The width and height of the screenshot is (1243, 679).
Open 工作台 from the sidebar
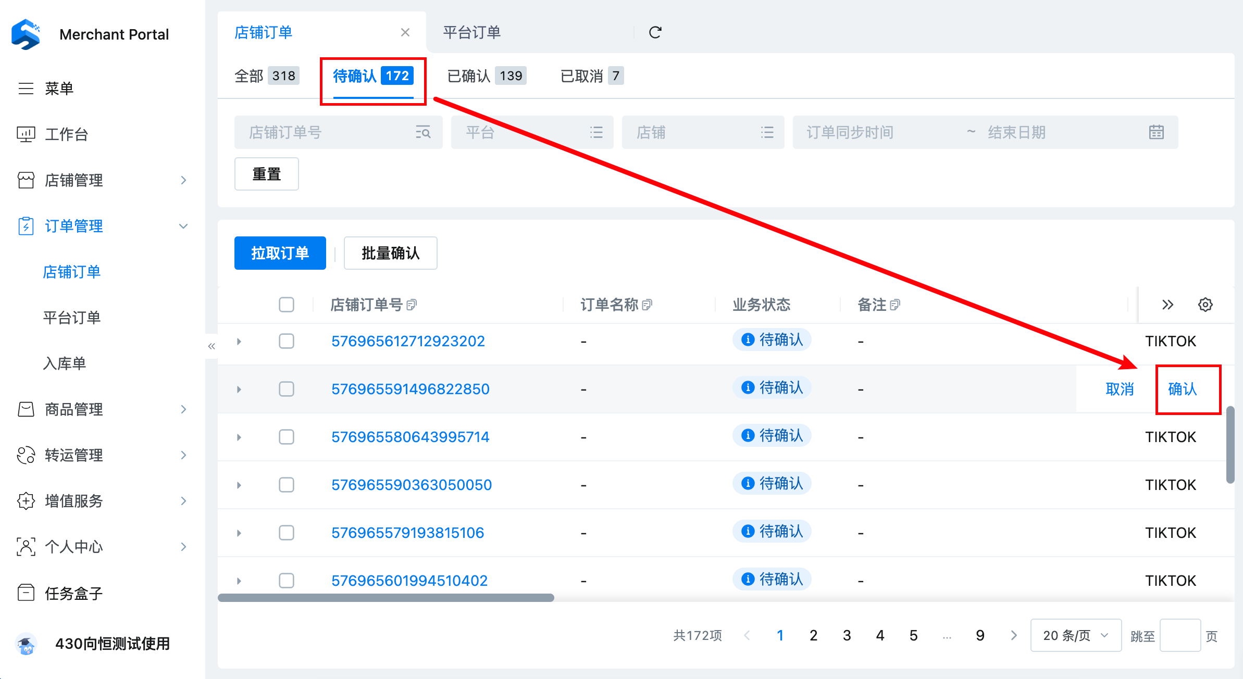(66, 134)
